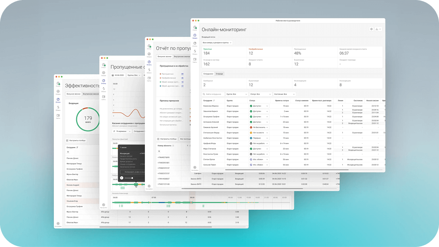
Task: Open Статус icon in Отчёт по пропущенным sidebar
Action: pyautogui.click(x=149, y=46)
